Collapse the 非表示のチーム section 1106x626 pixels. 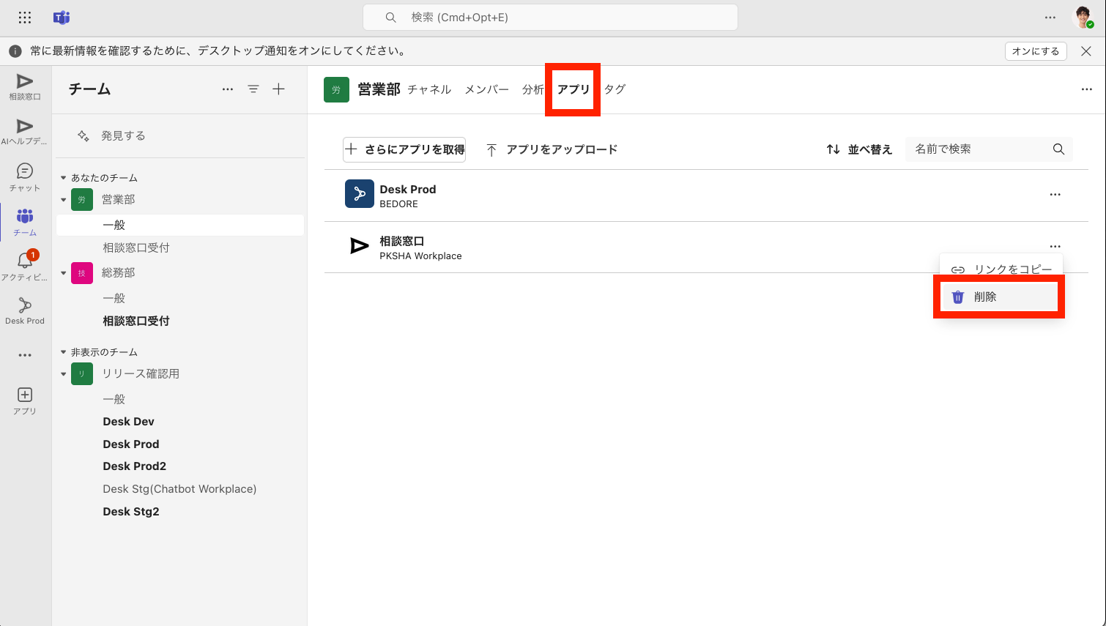(x=64, y=352)
